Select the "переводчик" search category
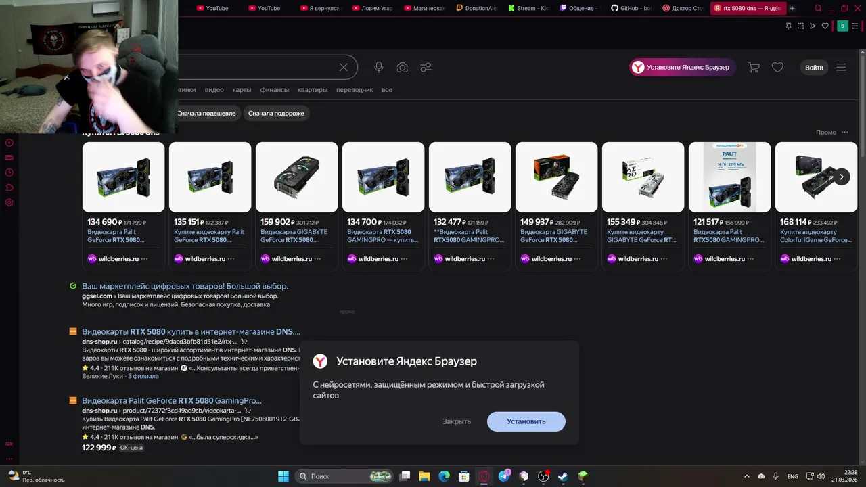 pos(355,89)
